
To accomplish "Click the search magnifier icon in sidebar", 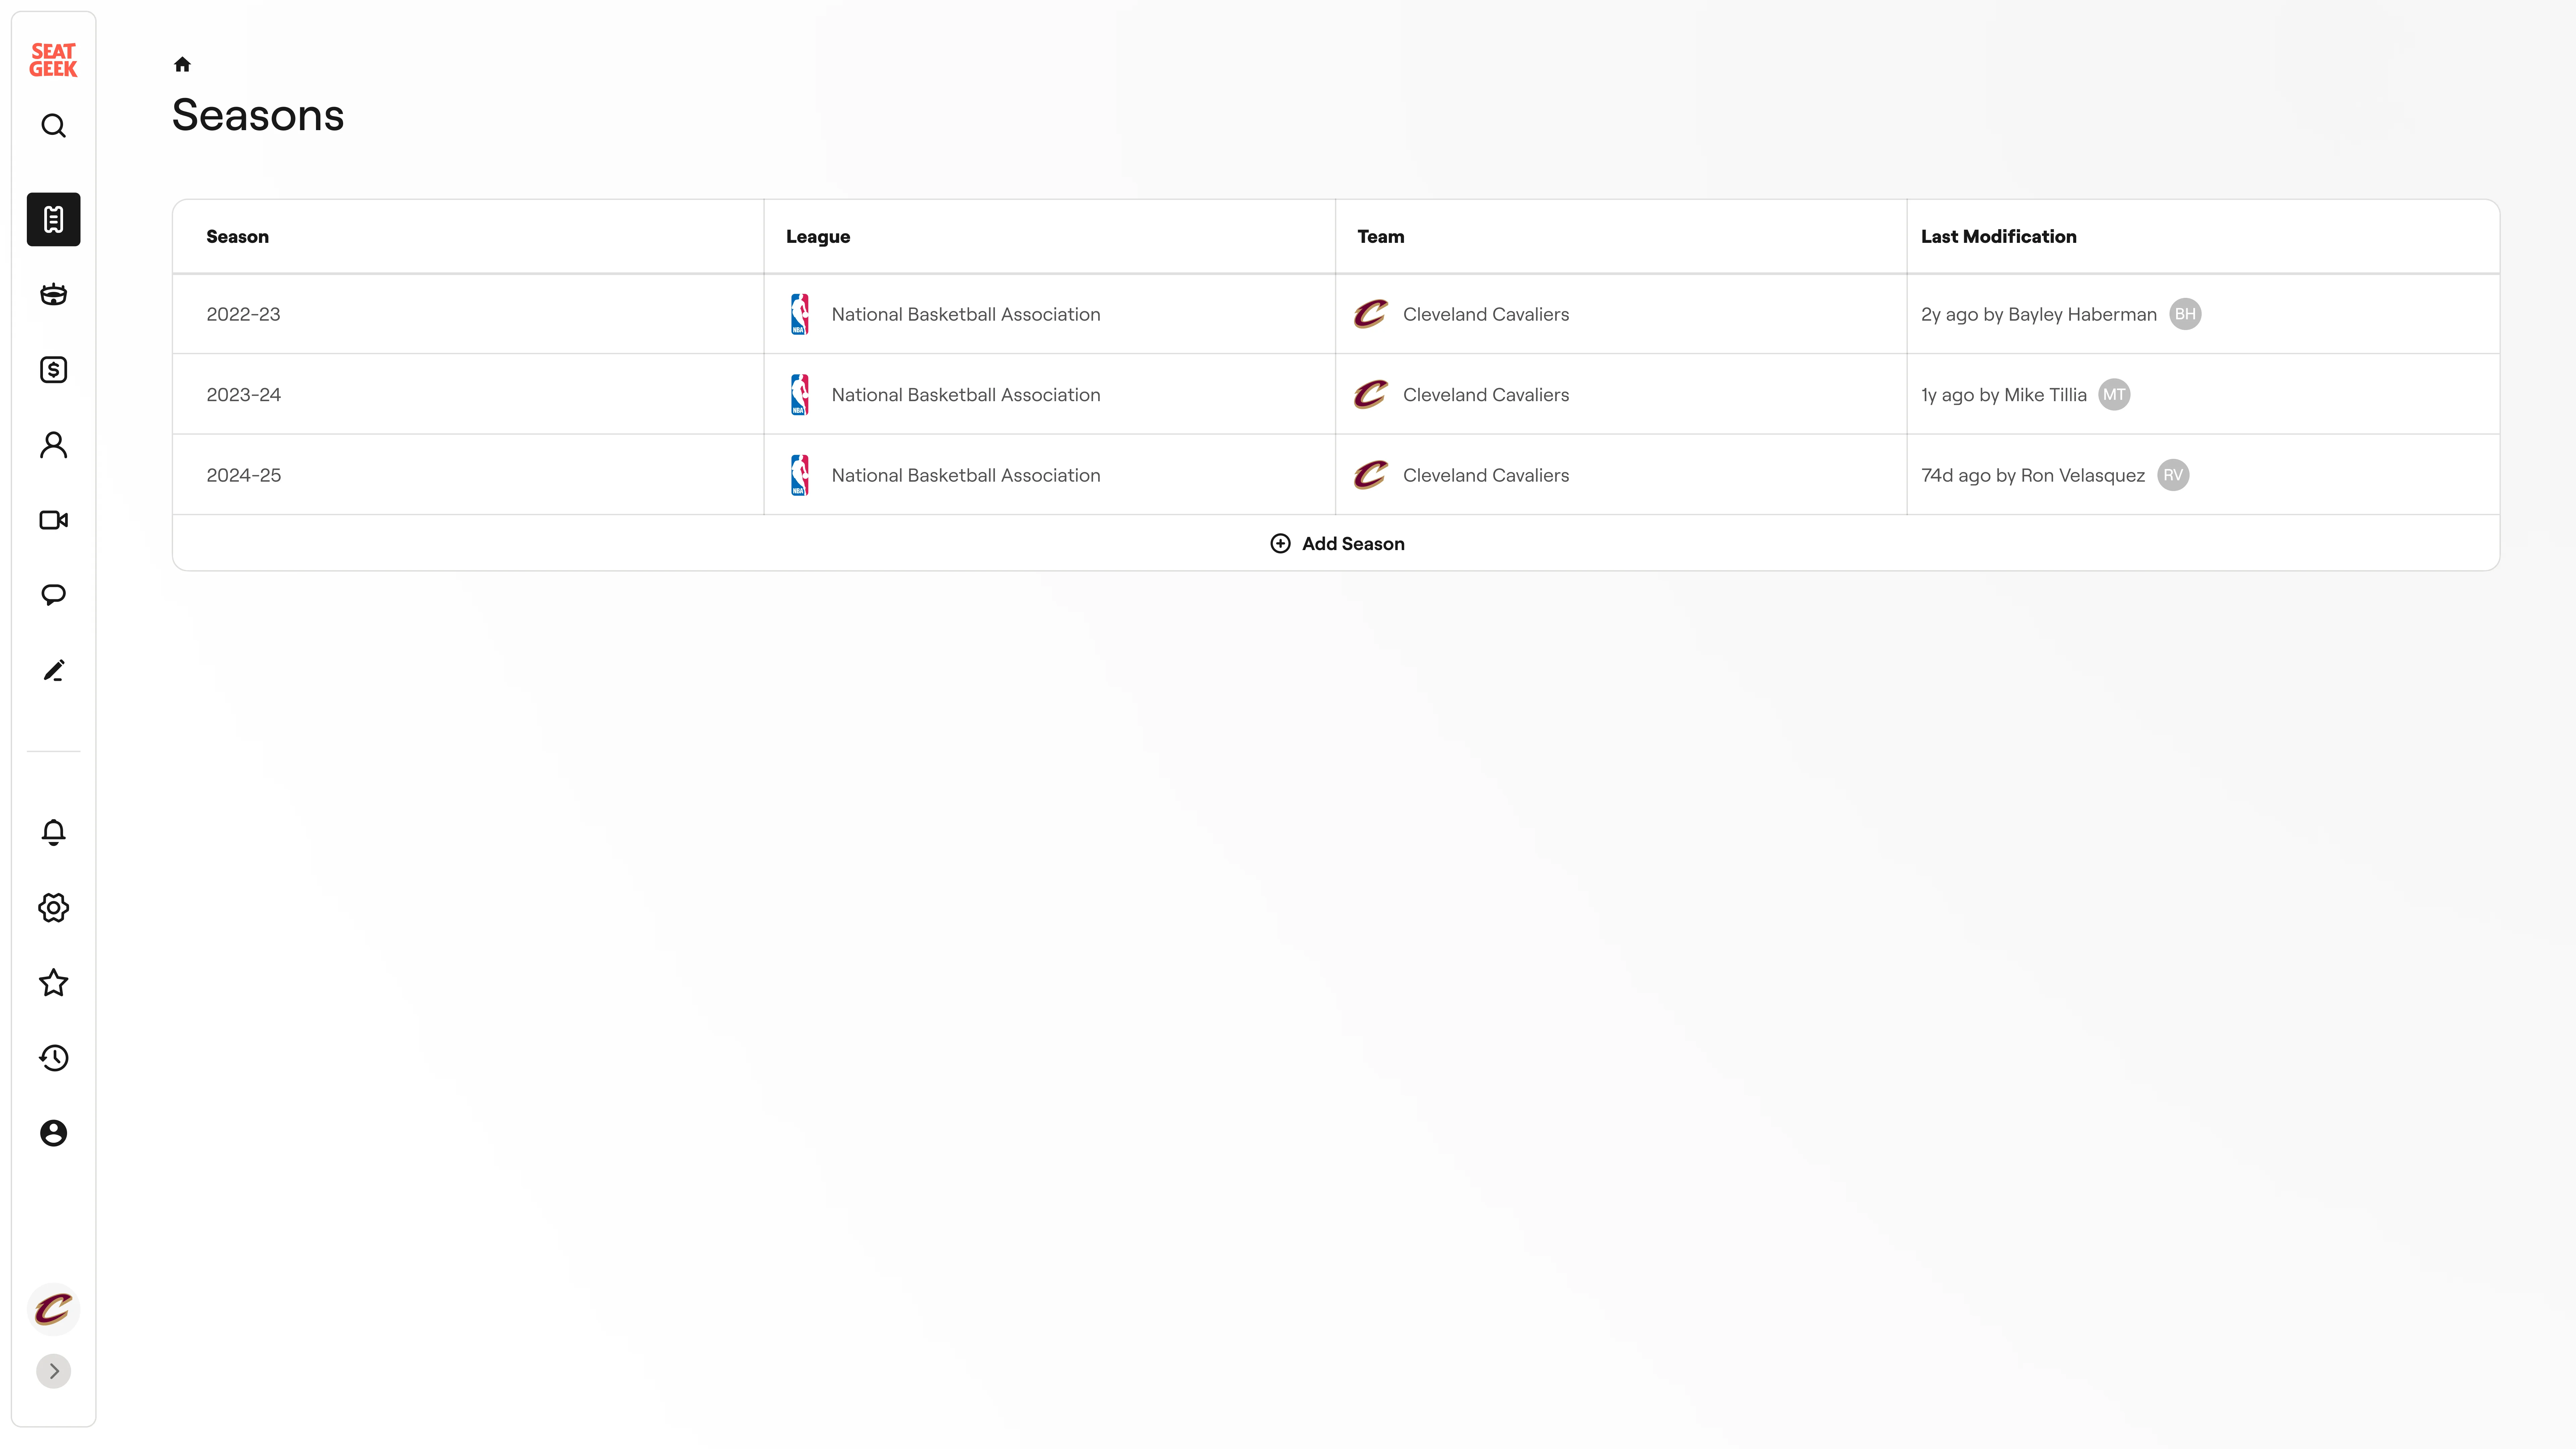I will click(x=54, y=126).
